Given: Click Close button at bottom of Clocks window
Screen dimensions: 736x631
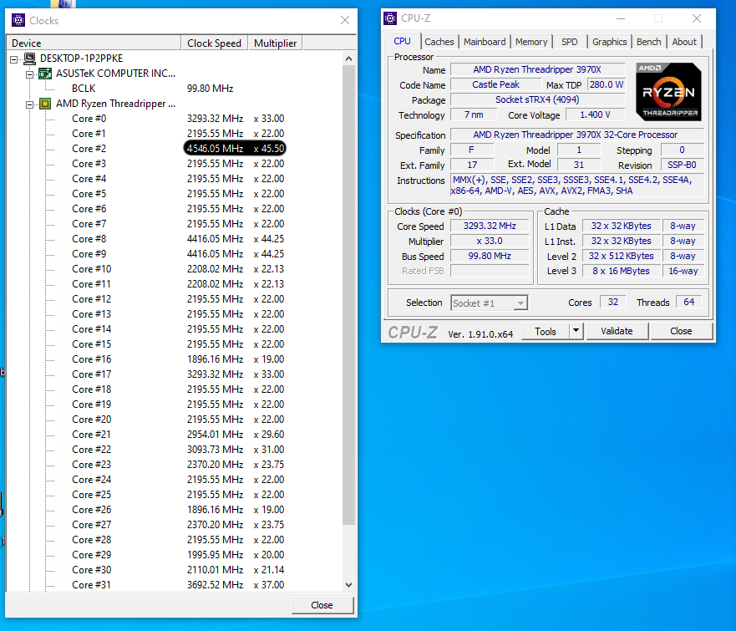Looking at the screenshot, I should click(322, 605).
